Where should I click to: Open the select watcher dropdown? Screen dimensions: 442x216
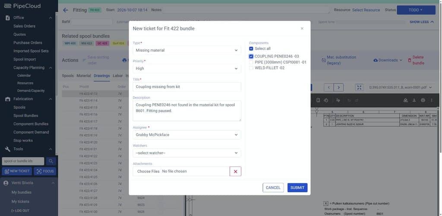click(x=187, y=153)
